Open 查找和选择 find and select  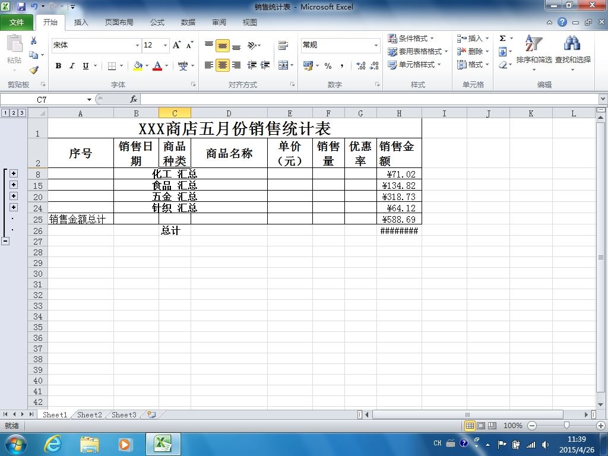(x=573, y=53)
